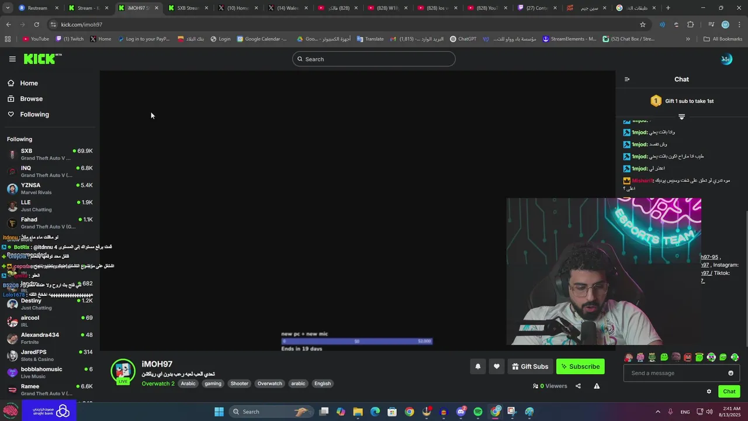Click the new pc + new mic progress bar
748x421 pixels.
[357, 341]
